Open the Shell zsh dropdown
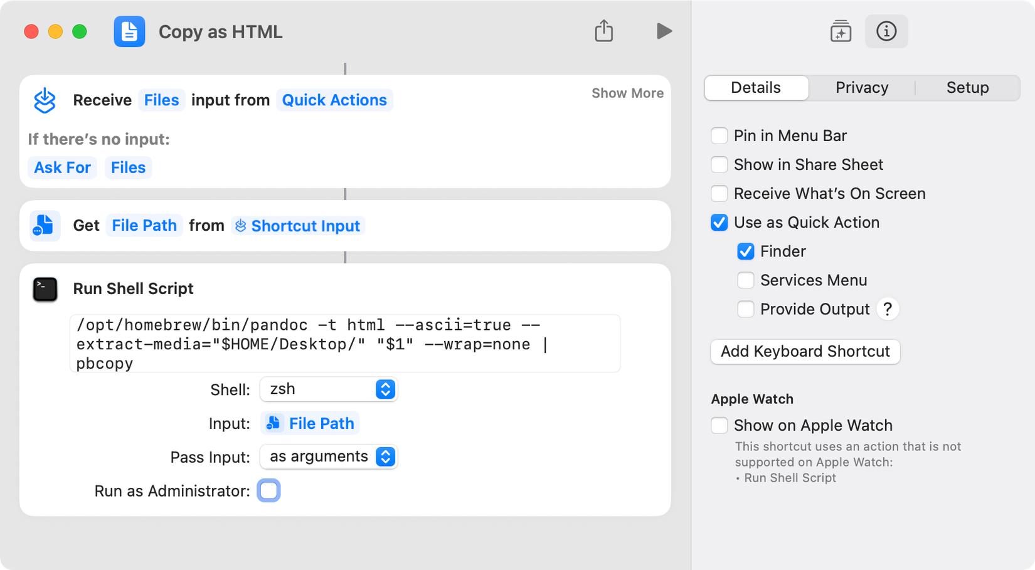The image size is (1035, 570). click(x=329, y=389)
